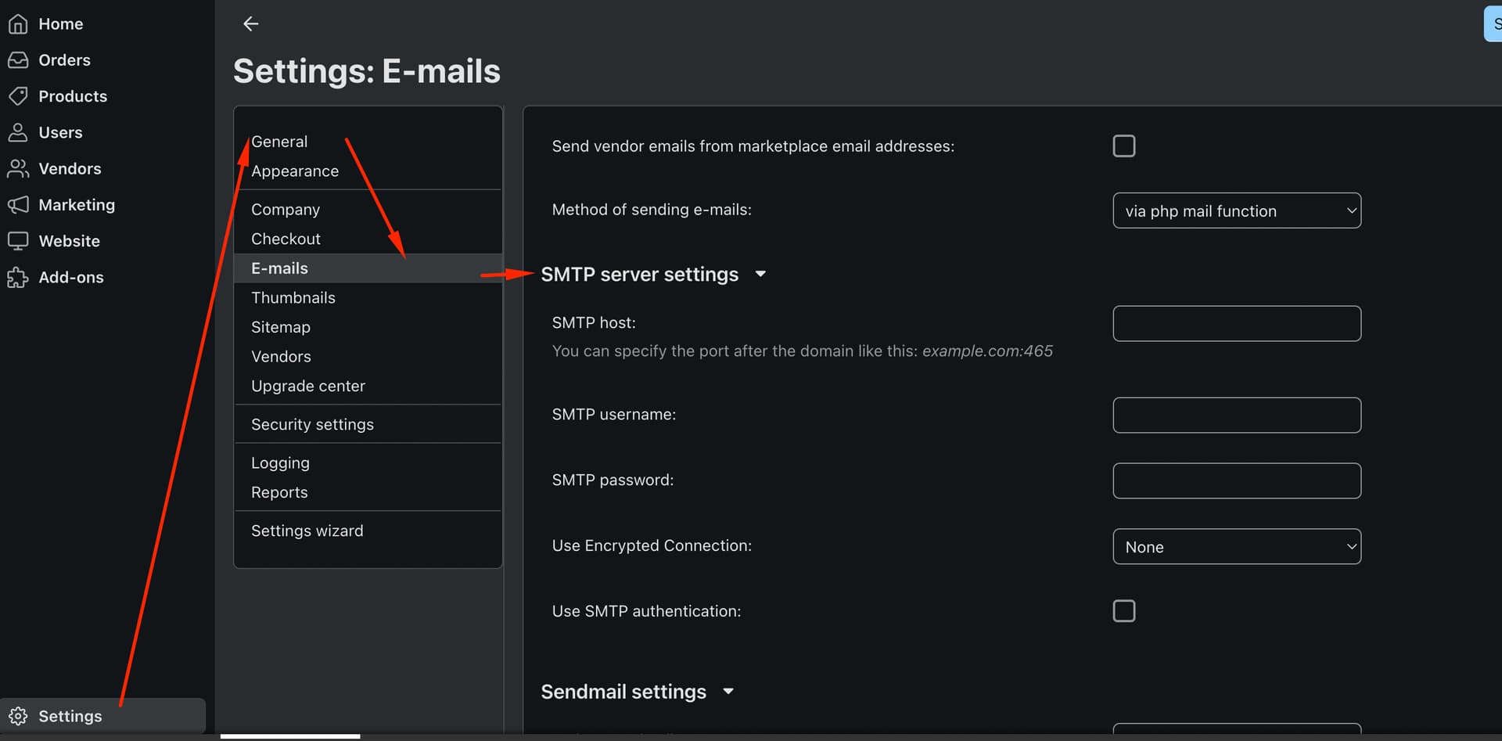The height and width of the screenshot is (741, 1502).
Task: Collapse the SMTP server settings section
Action: (x=760, y=275)
